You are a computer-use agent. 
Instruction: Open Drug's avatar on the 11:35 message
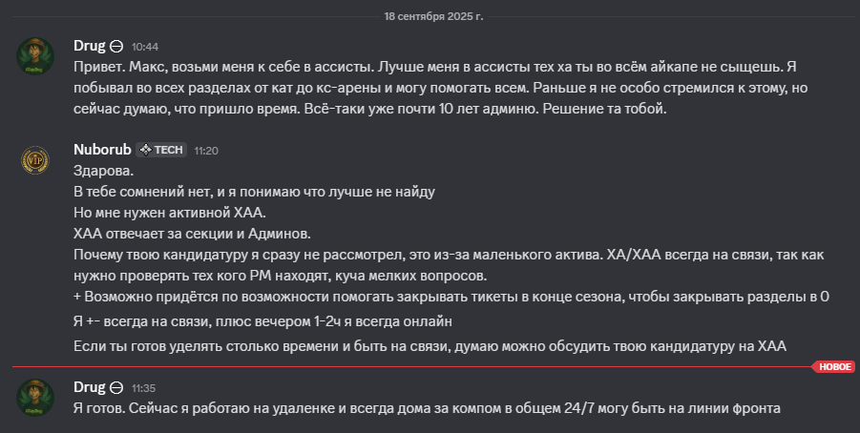[x=35, y=398]
